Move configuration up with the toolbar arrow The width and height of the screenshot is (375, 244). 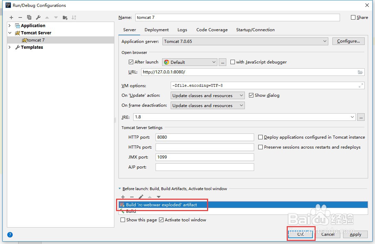[47, 18]
